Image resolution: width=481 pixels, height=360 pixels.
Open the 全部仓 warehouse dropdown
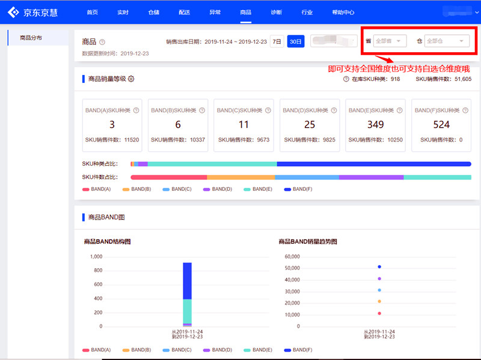pyautogui.click(x=446, y=41)
